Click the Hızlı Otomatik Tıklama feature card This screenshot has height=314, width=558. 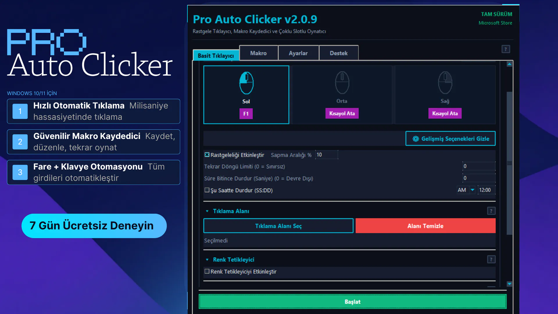(x=94, y=111)
